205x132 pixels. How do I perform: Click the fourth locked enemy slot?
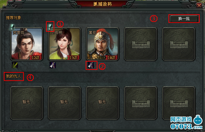click(141, 103)
